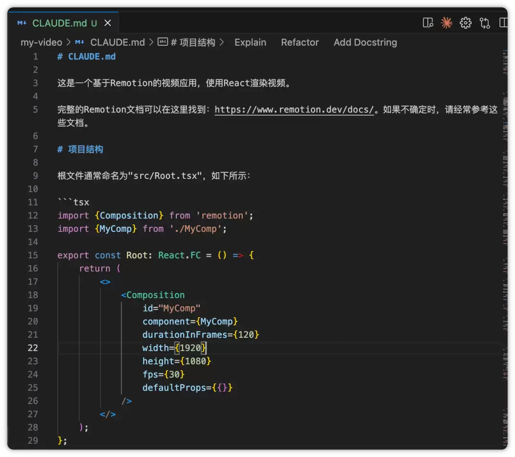Image resolution: width=515 pixels, height=457 pixels.
Task: Click 'durationInFrames={120}' text
Action: [x=200, y=334]
